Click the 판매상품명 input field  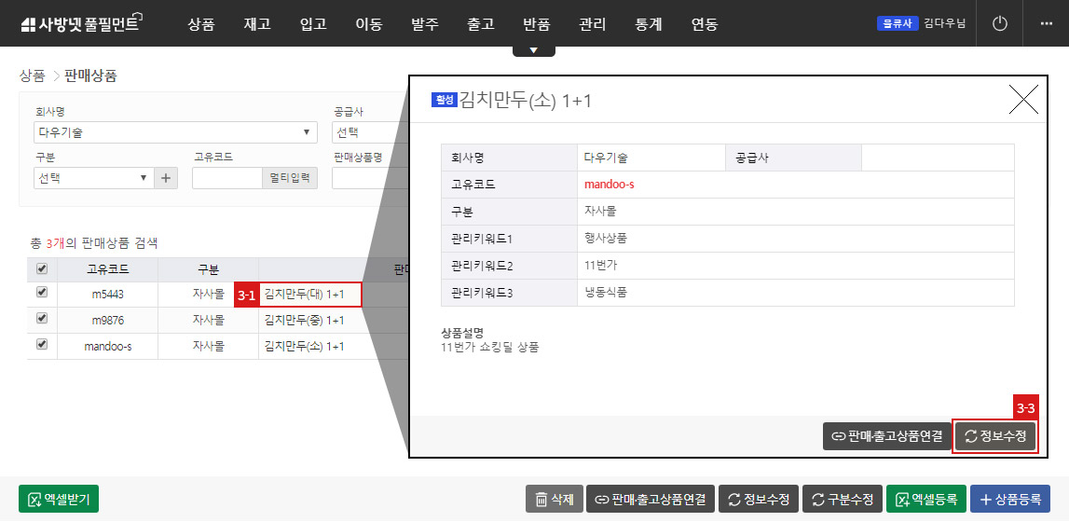(370, 178)
